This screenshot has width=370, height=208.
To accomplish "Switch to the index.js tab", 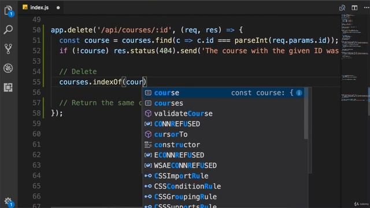I will [x=39, y=8].
